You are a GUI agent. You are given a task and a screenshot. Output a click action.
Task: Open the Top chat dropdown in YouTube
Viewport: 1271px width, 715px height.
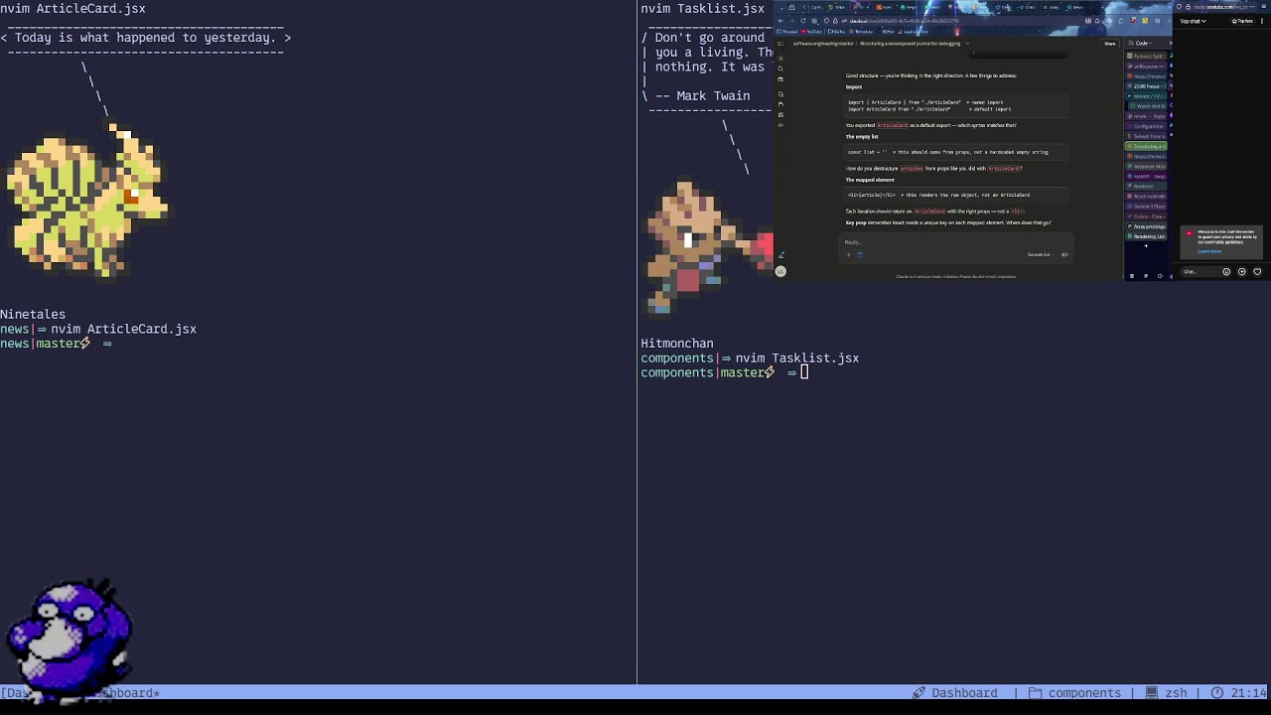pos(1193,21)
